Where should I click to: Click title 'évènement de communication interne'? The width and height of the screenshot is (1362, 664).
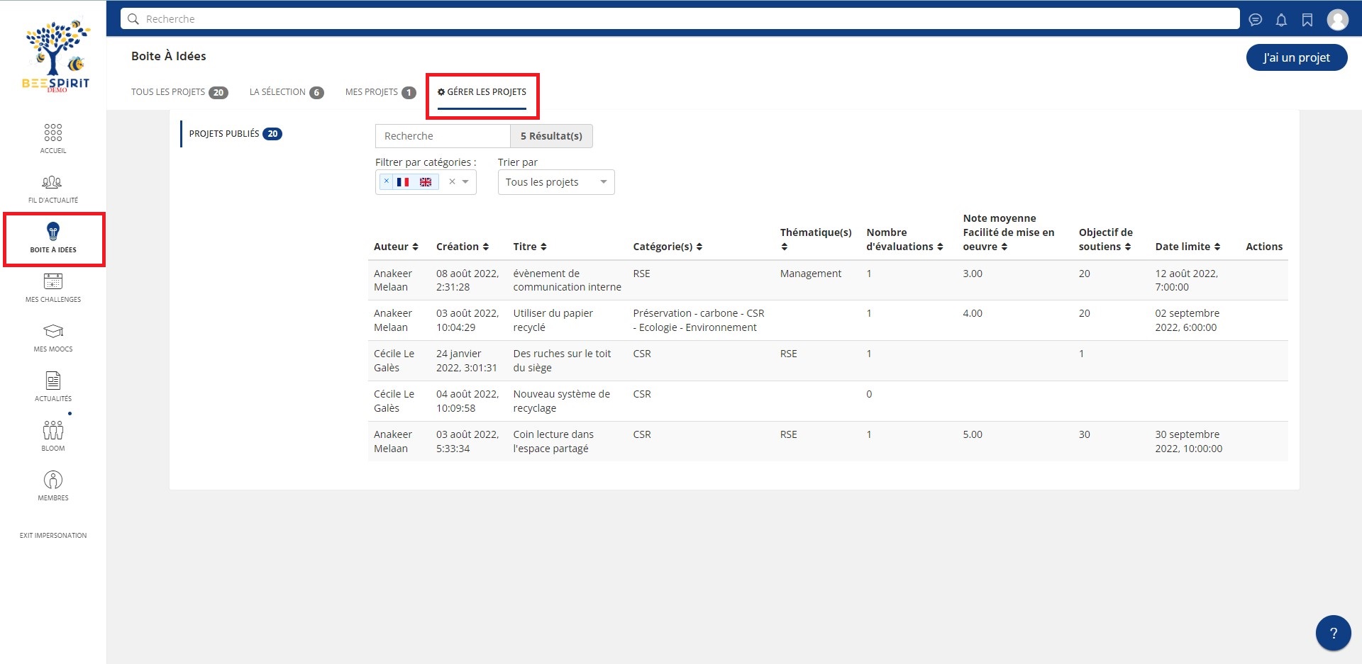coord(567,280)
